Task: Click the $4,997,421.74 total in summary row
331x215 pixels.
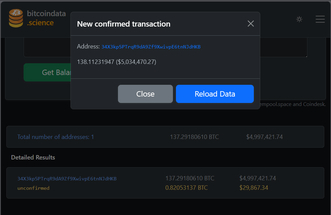Action: [264, 137]
